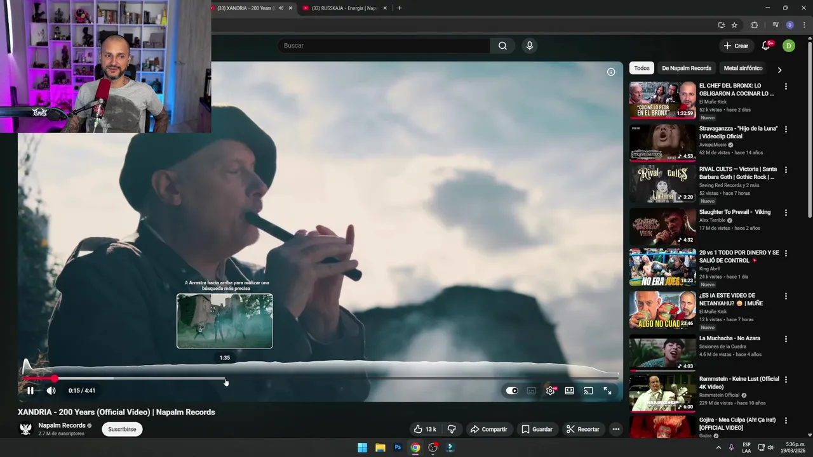This screenshot has height=457, width=813.
Task: Cast video to a TV device
Action: pyautogui.click(x=589, y=391)
